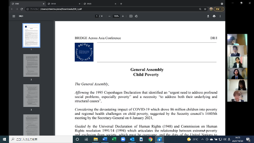Open a new browser tab
The image size is (254, 143).
point(121,4)
